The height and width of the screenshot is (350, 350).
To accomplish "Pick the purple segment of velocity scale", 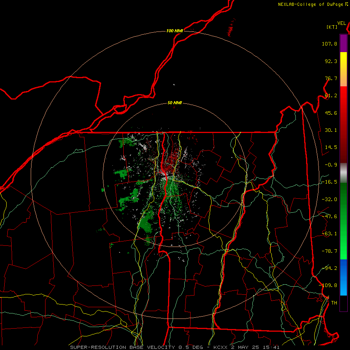I will coord(343,43).
